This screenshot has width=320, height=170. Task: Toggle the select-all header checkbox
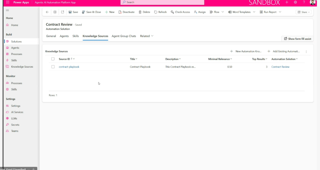(53, 59)
